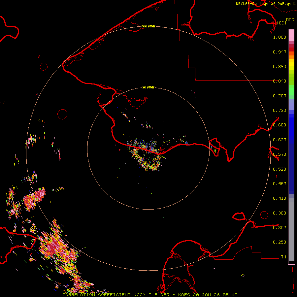Pick the pink swatch at top of color bar

[291, 35]
